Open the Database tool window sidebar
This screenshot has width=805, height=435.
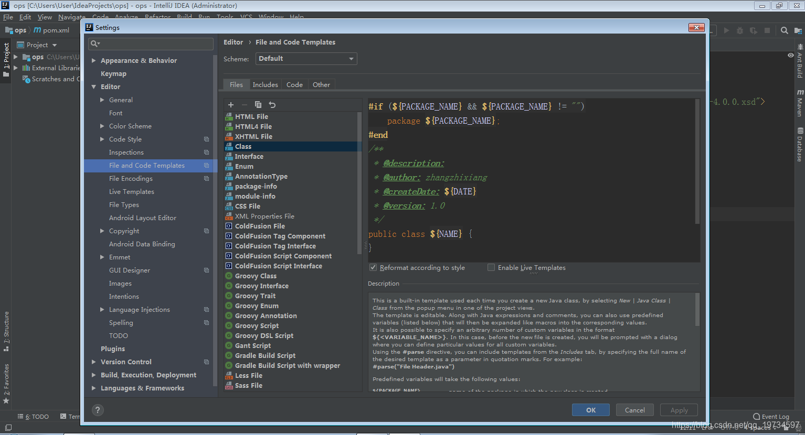(800, 145)
